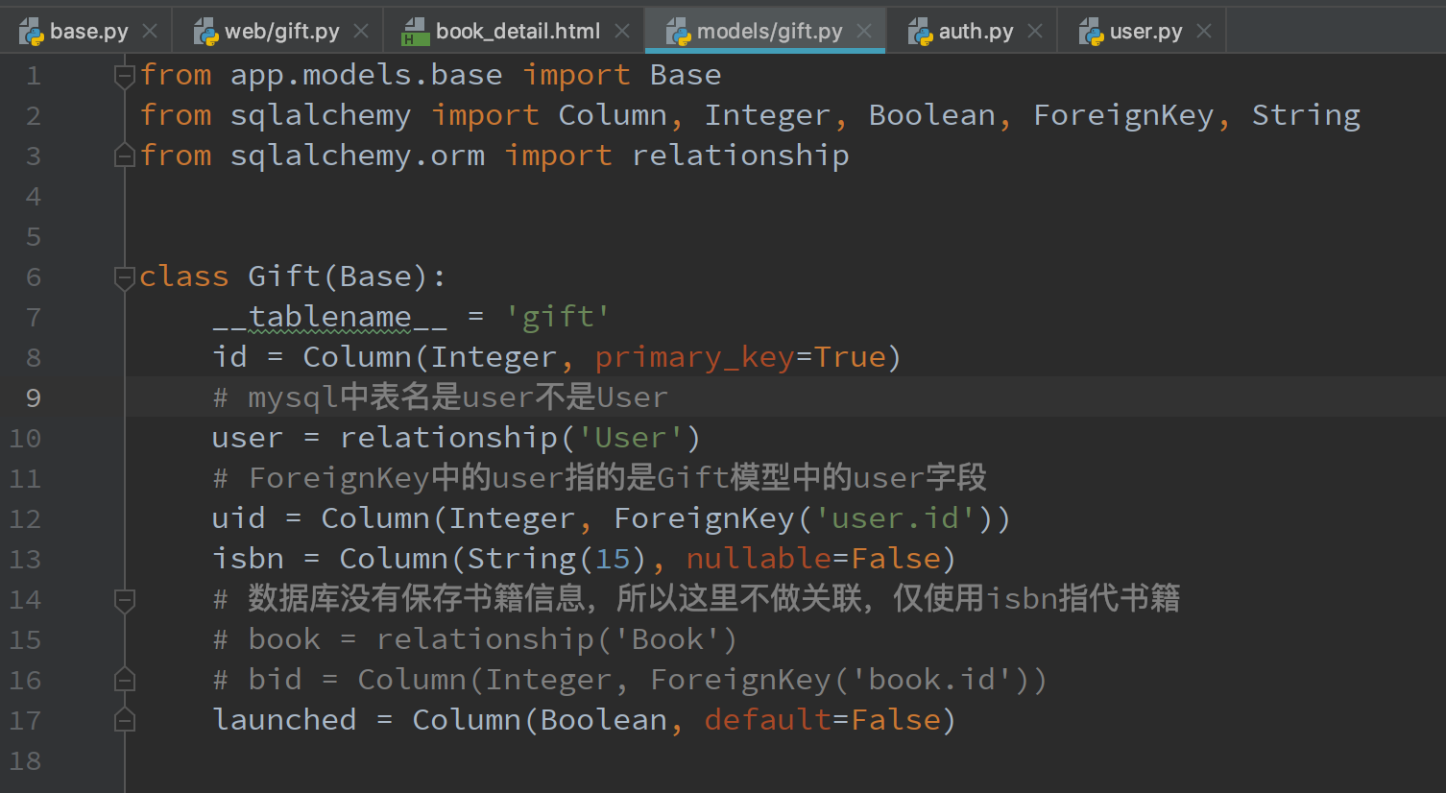Click the import fold end marker at line 3

click(125, 155)
